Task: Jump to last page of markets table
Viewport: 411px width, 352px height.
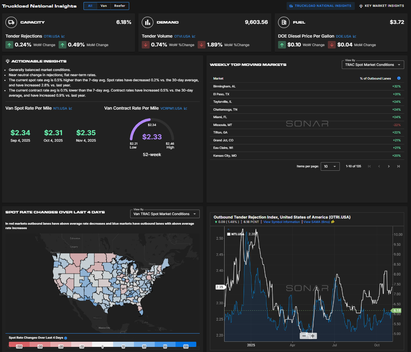Action: click(398, 166)
